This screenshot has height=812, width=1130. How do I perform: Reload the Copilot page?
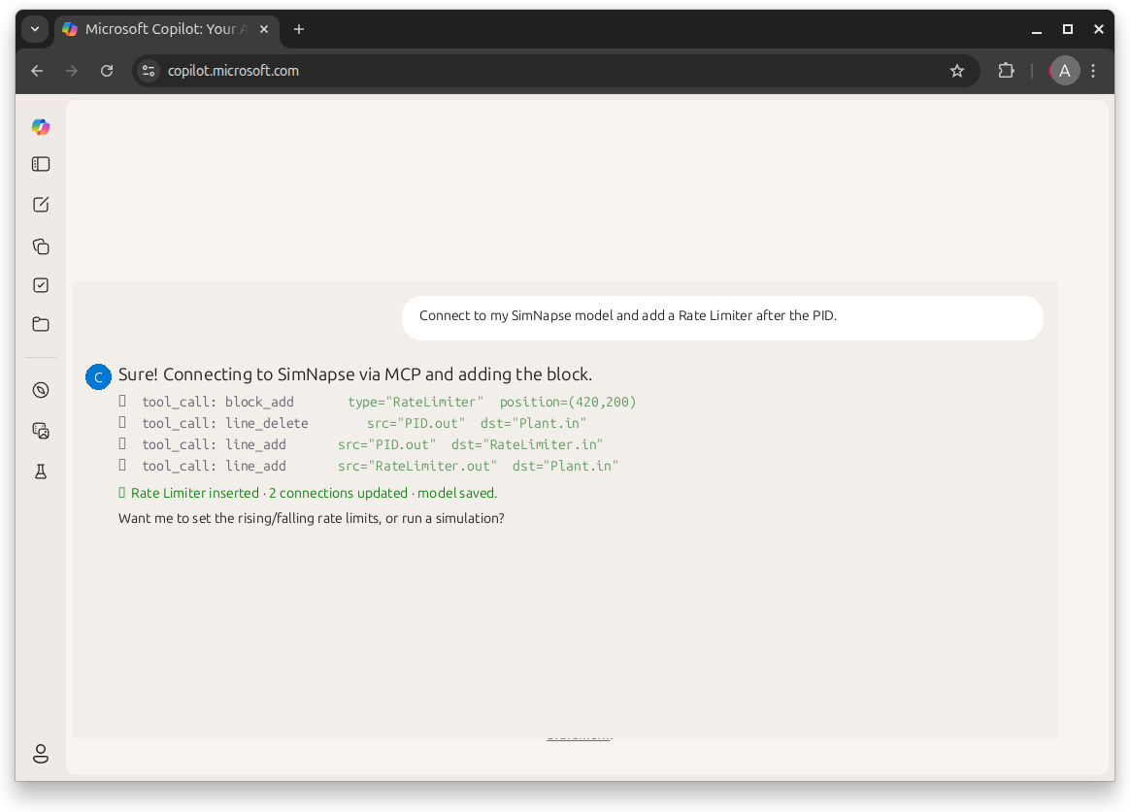107,71
